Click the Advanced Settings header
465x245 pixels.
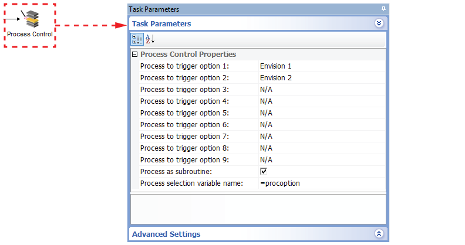coord(166,234)
